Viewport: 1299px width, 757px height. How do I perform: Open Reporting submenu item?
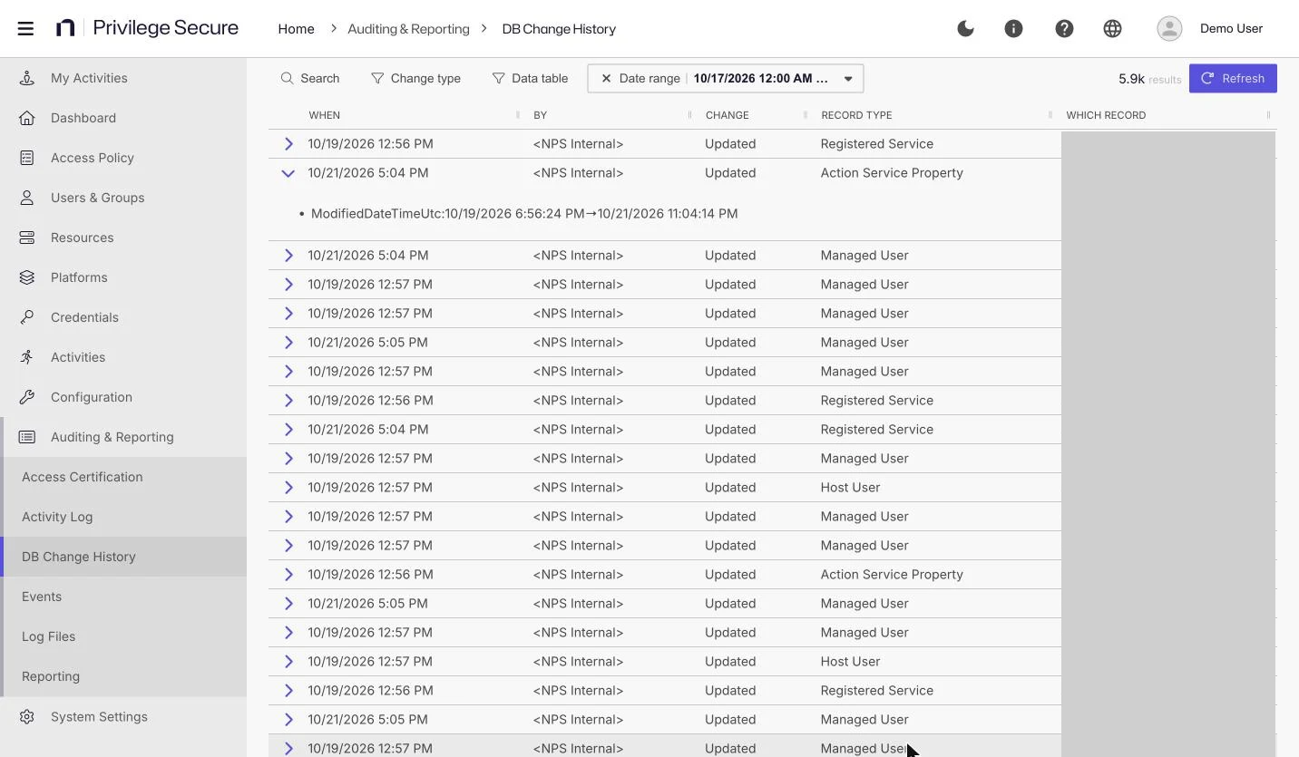[51, 676]
